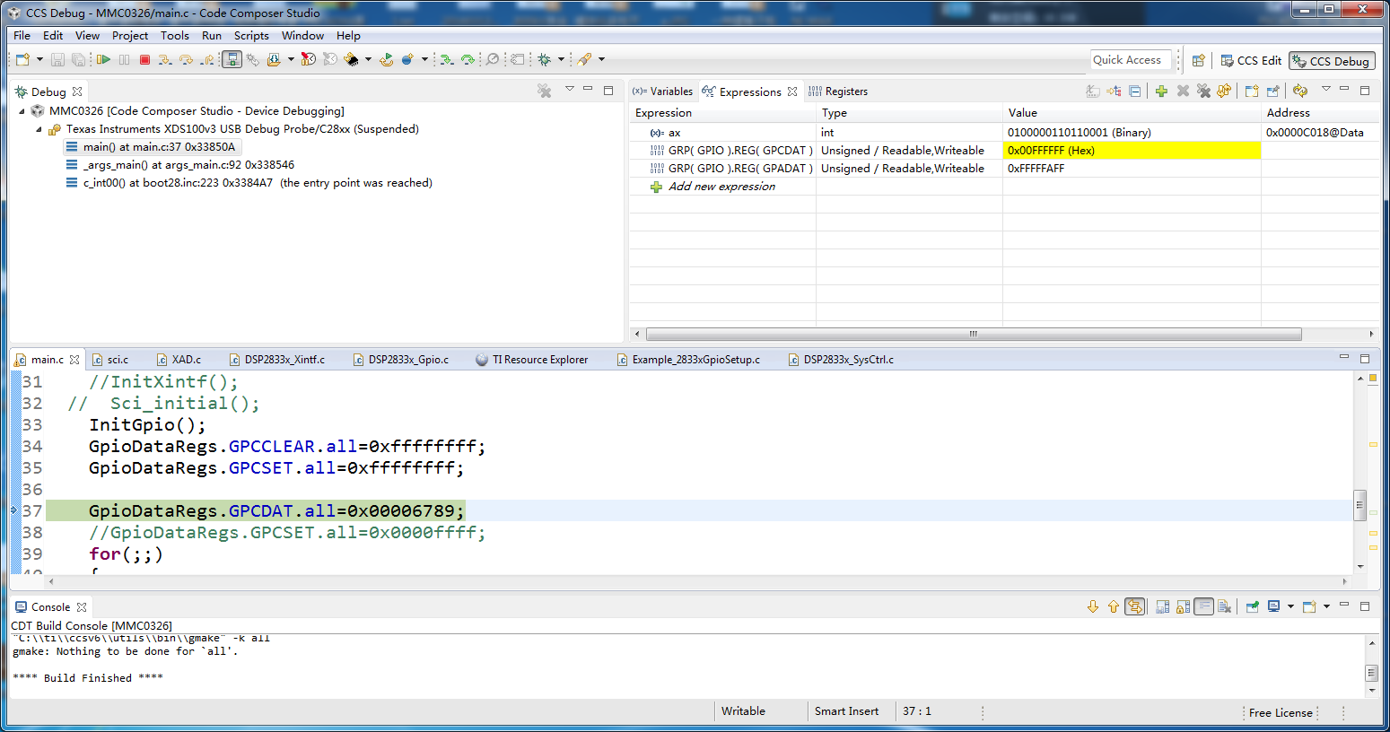Click the Continuous Refresh icon in Expressions

click(1300, 91)
